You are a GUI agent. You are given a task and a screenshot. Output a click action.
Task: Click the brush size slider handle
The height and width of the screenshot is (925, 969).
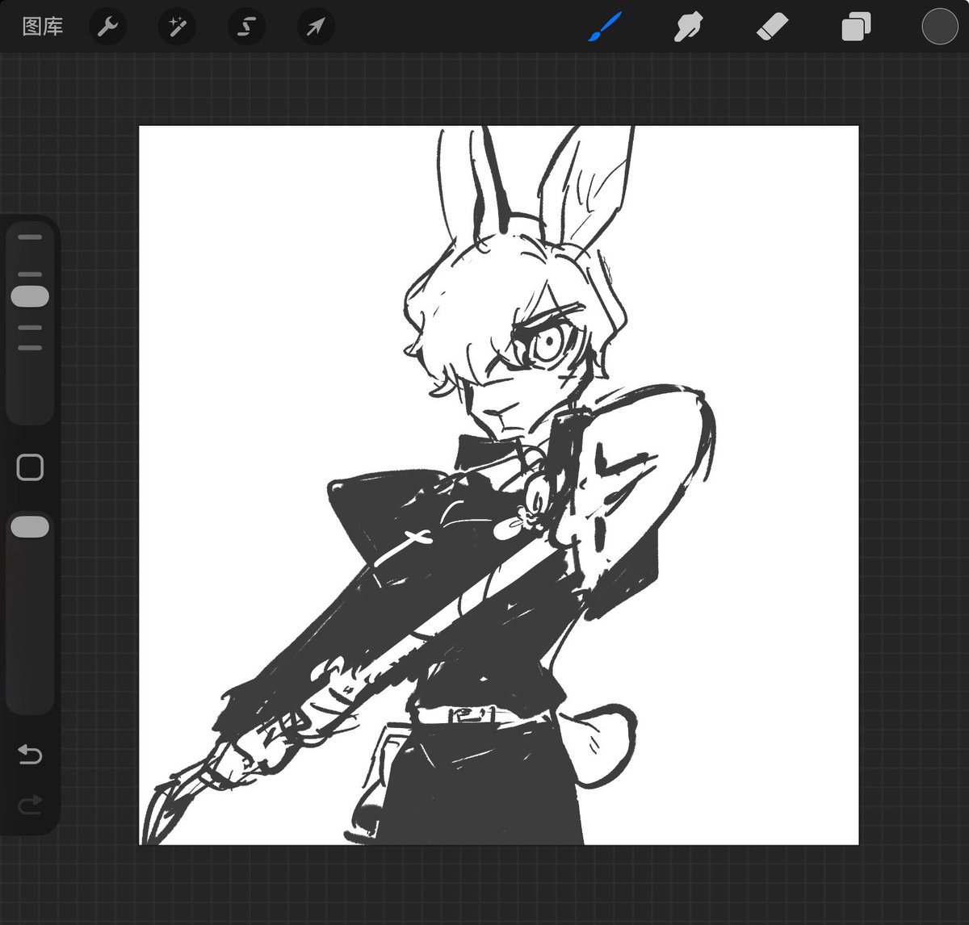tap(30, 296)
